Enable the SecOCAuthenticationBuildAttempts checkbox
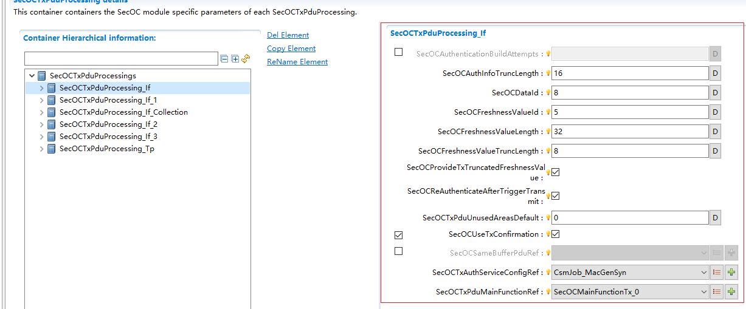 click(399, 52)
